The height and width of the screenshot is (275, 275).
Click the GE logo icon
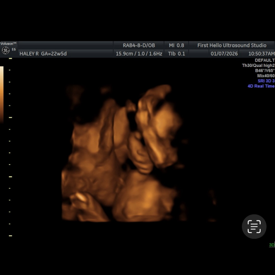[5, 50]
